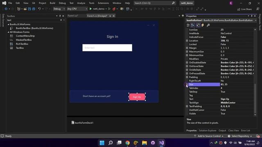Click the Navigate Backward circle icon
This screenshot has height=147, width=262.
(6, 9)
